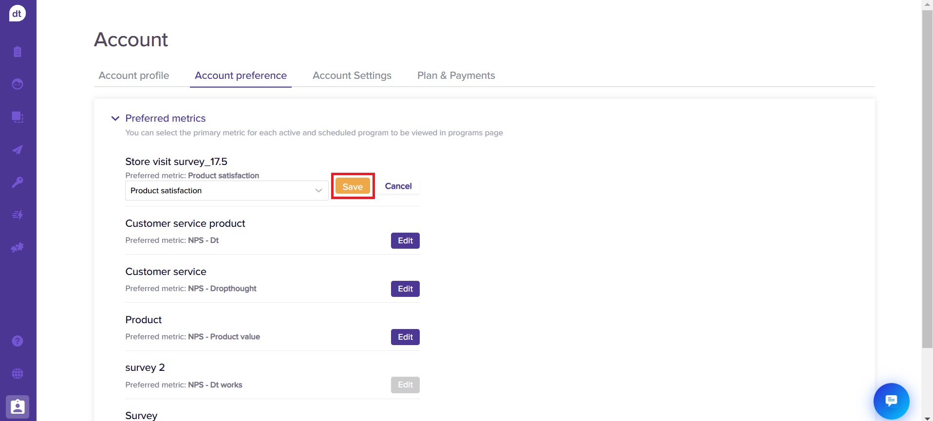
Task: Open the Plan & Payments tab
Action: coord(456,75)
